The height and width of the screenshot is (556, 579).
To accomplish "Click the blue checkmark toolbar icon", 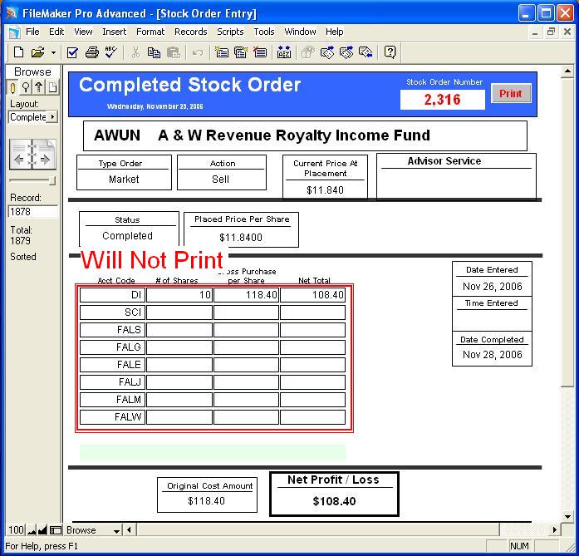I will pyautogui.click(x=72, y=52).
